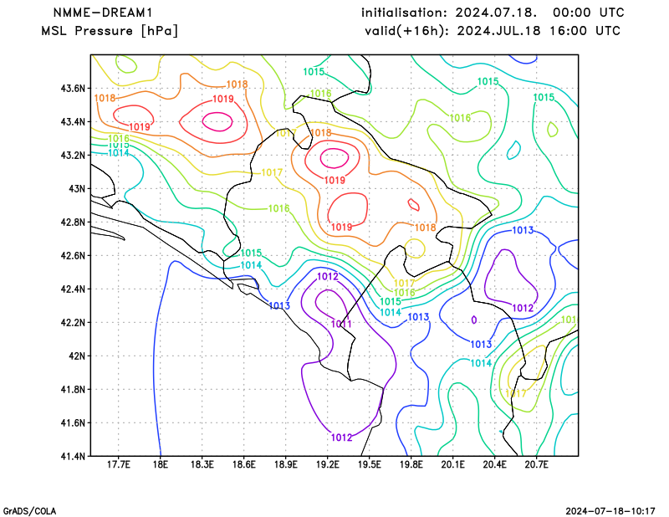This screenshot has height=517, width=669.
Task: Click the 42.2N latitude axis label
Action: (x=73, y=322)
